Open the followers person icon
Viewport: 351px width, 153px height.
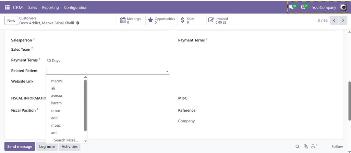coord(314,146)
